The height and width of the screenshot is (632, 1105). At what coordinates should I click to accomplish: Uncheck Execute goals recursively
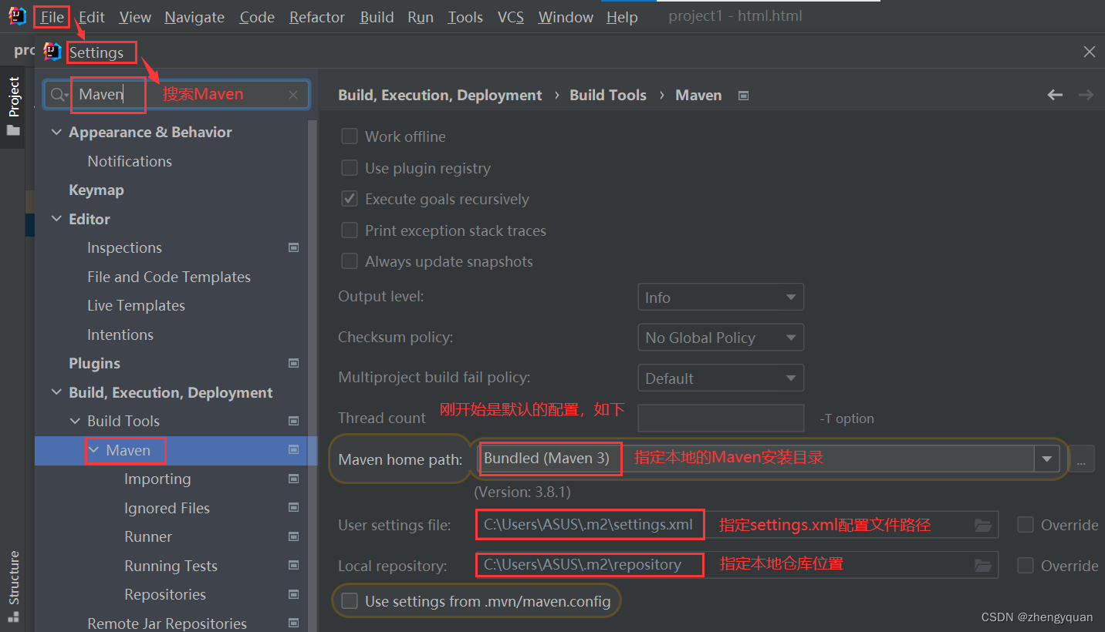pyautogui.click(x=350, y=199)
